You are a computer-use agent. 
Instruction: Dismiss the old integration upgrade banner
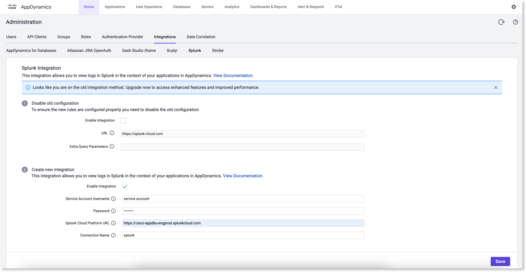[496, 87]
